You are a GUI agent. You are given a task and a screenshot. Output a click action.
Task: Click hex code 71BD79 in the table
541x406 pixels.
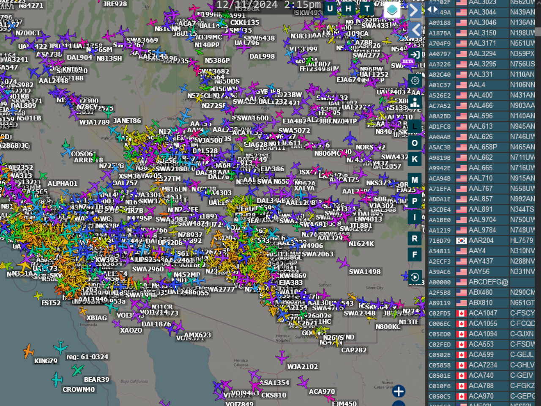[440, 241]
